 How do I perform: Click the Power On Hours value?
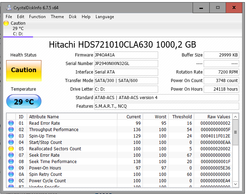pyautogui.click(x=221, y=89)
